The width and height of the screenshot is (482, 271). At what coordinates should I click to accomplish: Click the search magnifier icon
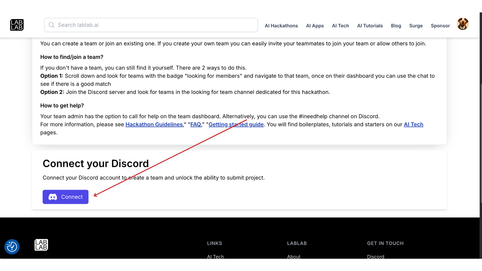pos(51,25)
